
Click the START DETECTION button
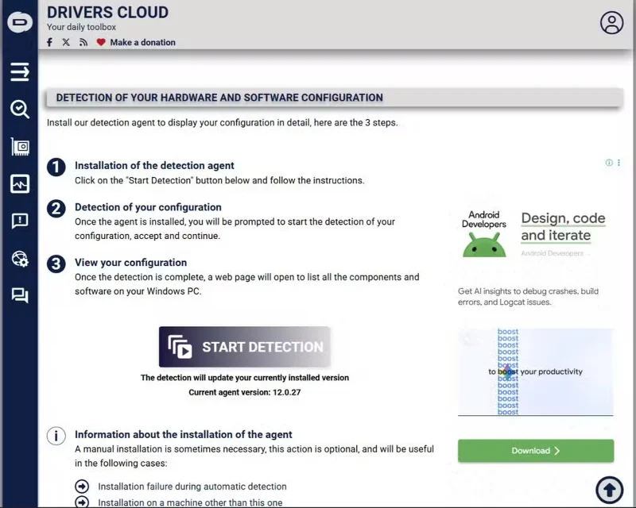(x=245, y=347)
